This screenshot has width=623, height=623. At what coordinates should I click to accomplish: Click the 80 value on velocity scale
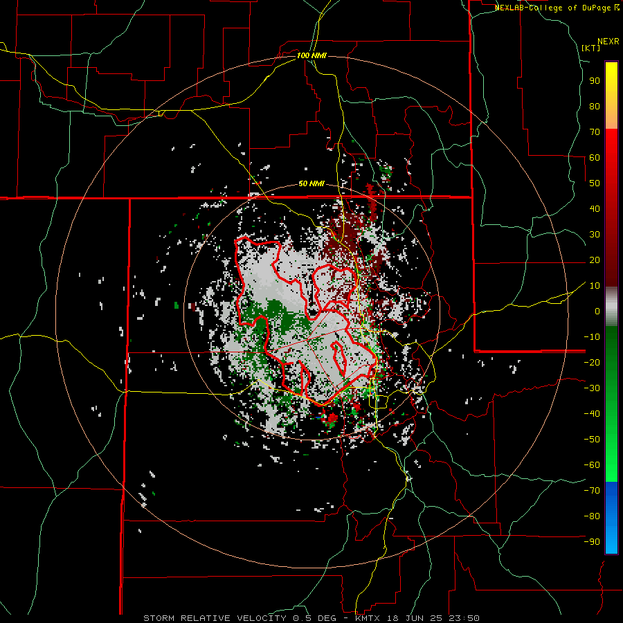595,106
